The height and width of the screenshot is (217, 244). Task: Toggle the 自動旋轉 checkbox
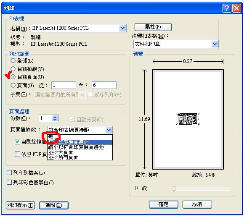coord(17,141)
